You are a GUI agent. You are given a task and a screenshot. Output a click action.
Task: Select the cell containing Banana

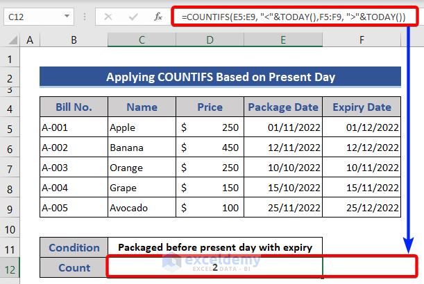point(142,148)
